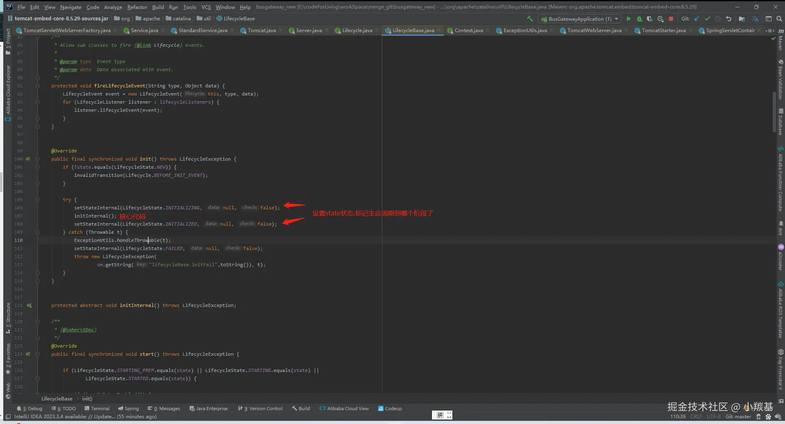This screenshot has width=785, height=424.
Task: Open the Codeup tool window
Action: pyautogui.click(x=390, y=409)
